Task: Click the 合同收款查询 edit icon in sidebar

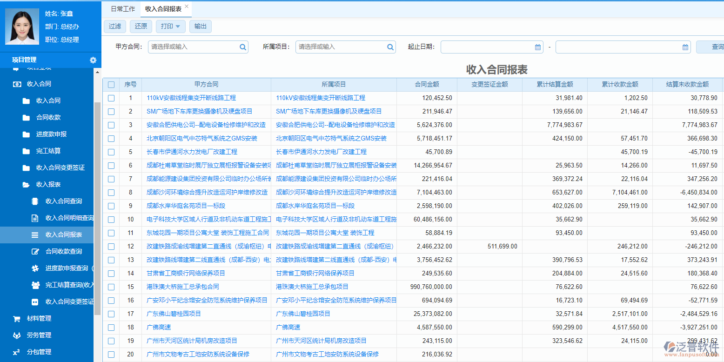Action: click(x=35, y=252)
